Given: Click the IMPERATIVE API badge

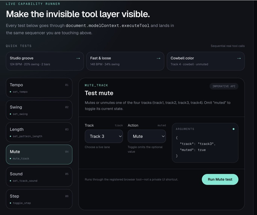Looking at the screenshot, I should (224, 86).
